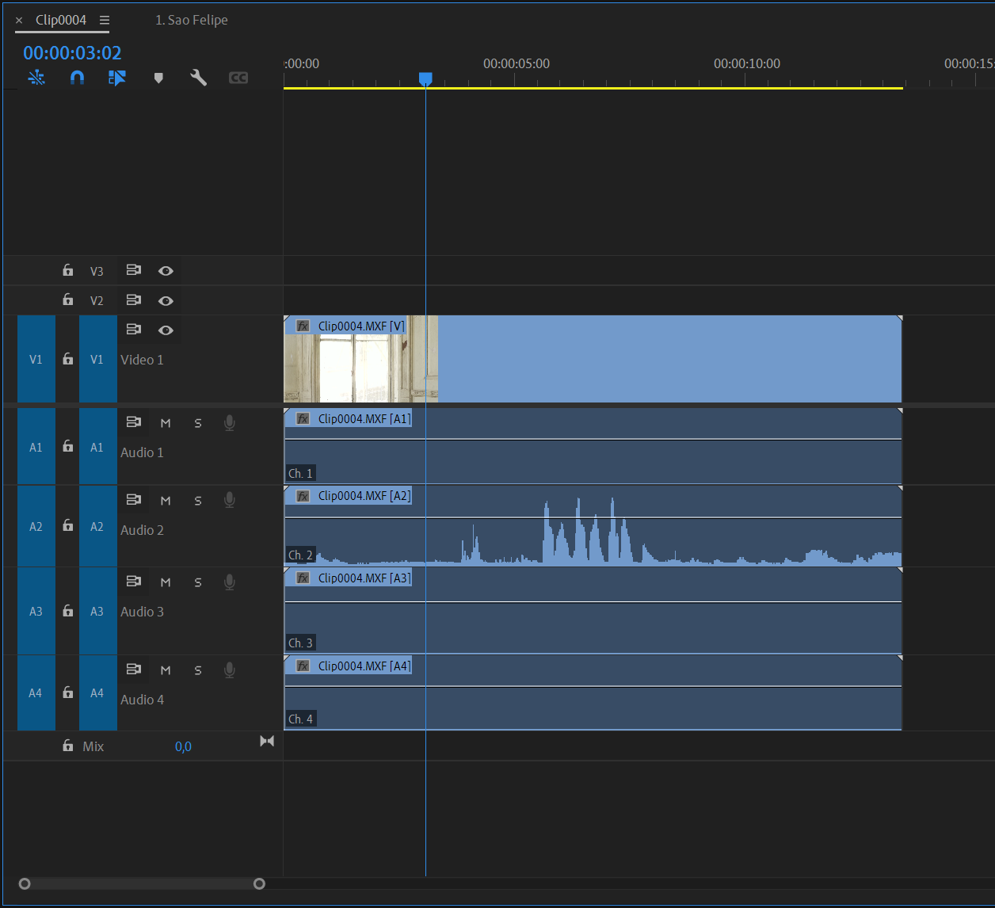Click the Sync Lock icon on Video 1
995x908 pixels.
[x=67, y=359]
